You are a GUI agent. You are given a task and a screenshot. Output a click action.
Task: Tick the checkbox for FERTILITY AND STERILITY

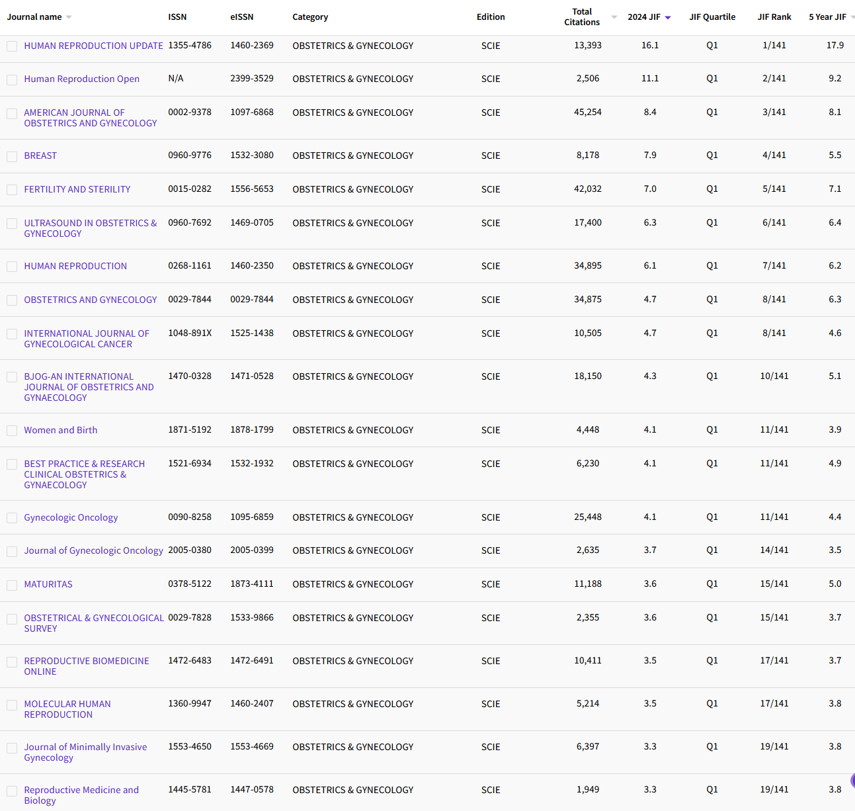pyautogui.click(x=12, y=190)
